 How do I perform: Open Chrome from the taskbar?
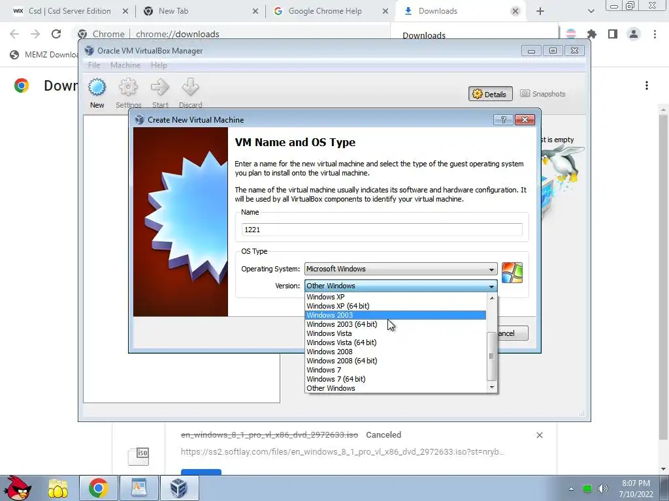[98, 488]
